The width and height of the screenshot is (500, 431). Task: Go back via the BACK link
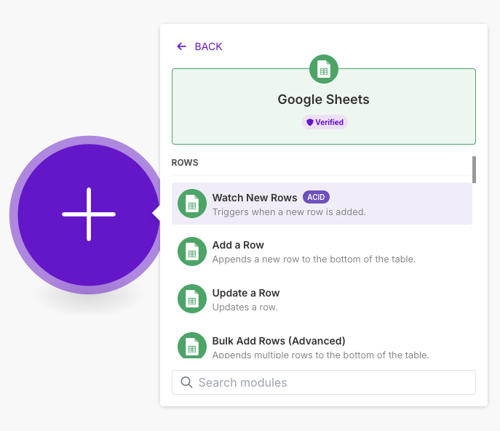pos(208,47)
